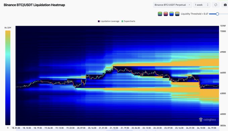Click the 60000 price axis label
228x131 pixels.
tap(223, 114)
